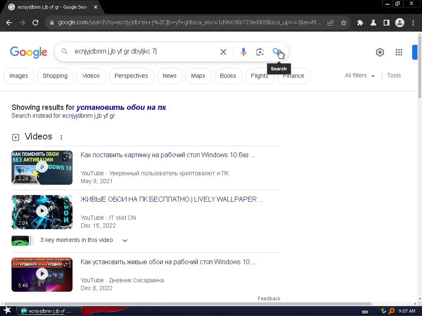The image size is (422, 316).
Task: Open the Chrome side panel icon
Action: pos(387,23)
